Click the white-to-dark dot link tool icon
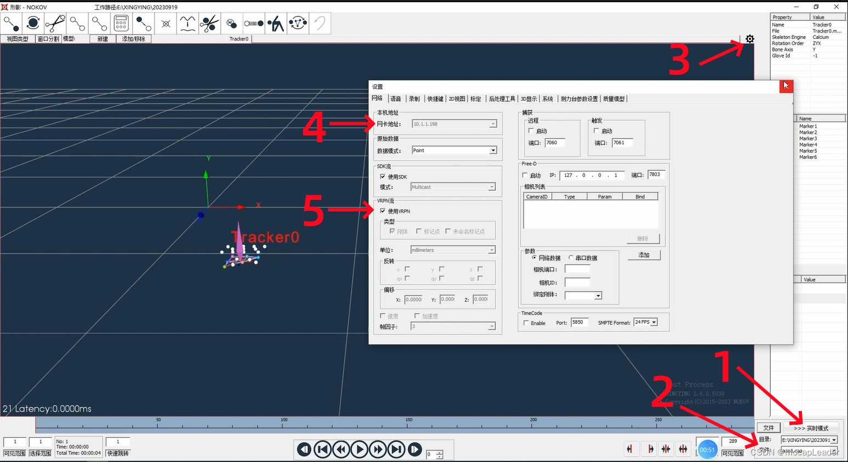This screenshot has width=848, height=462. click(x=12, y=24)
